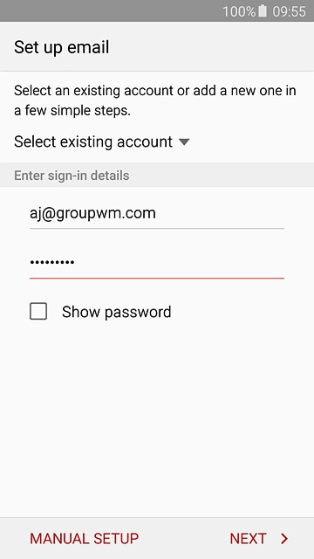The image size is (314, 559).
Task: Tap the 100% battery percentage text
Action: point(239,11)
